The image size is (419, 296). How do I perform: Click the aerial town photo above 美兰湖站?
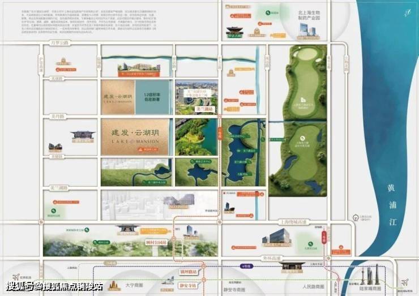tap(196, 97)
